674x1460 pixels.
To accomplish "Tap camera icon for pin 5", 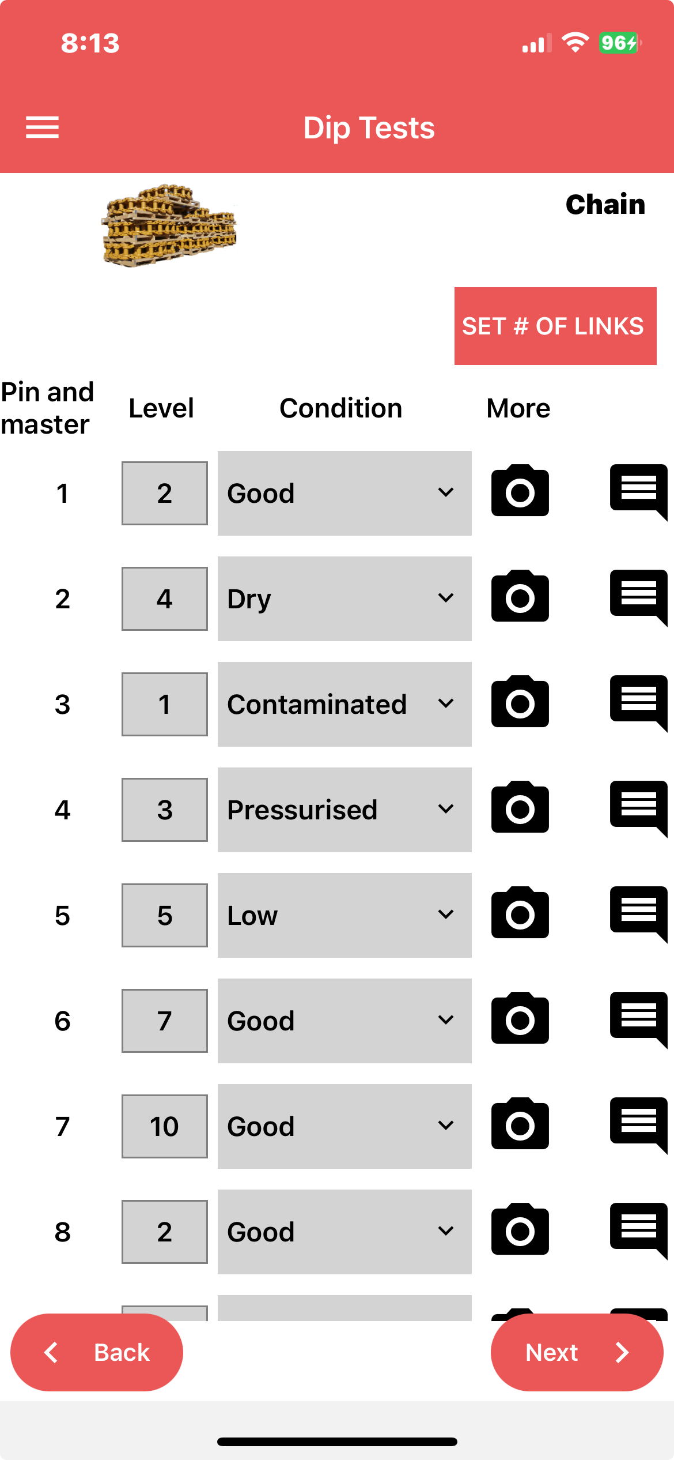I will (520, 913).
